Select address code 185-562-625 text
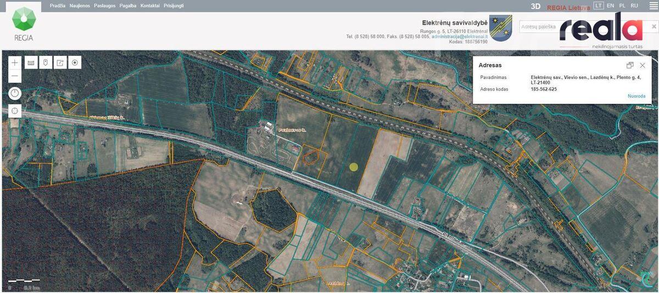This screenshot has height=293, width=659. tap(544, 89)
